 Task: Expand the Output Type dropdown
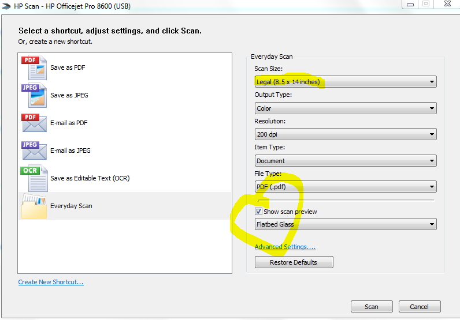(345, 108)
